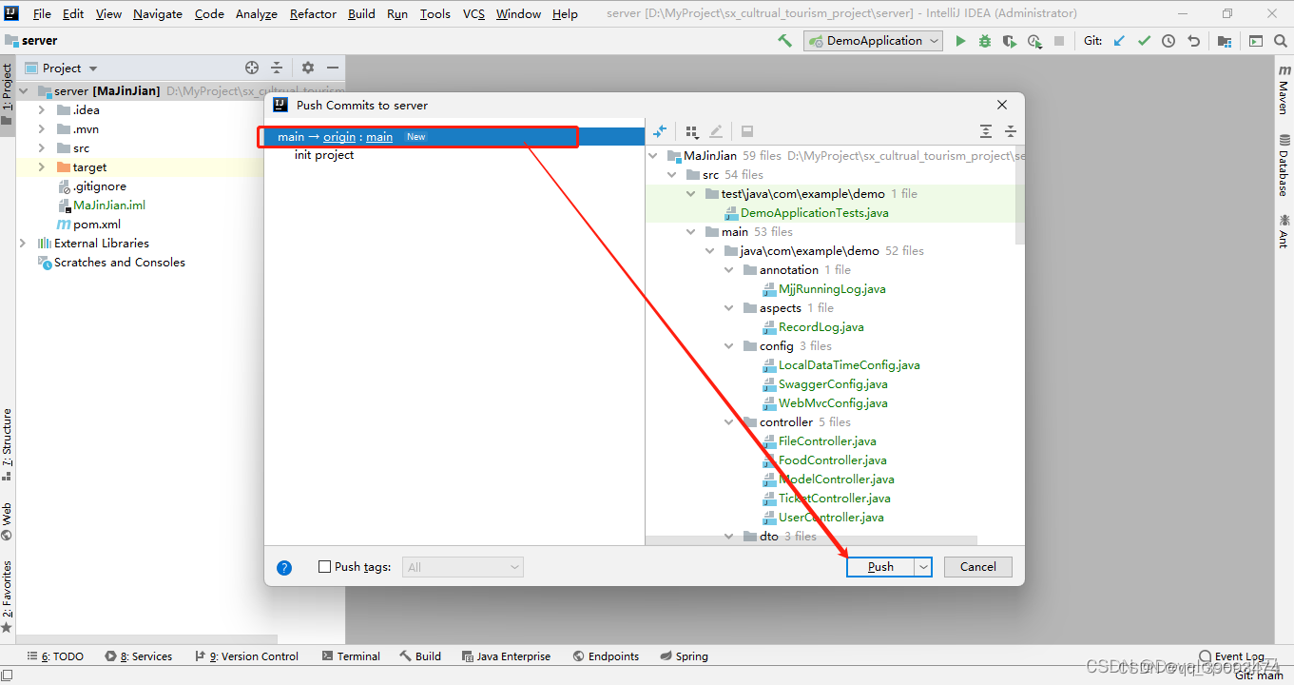This screenshot has height=685, width=1294.
Task: Click the main target branch link
Action: pyautogui.click(x=379, y=137)
